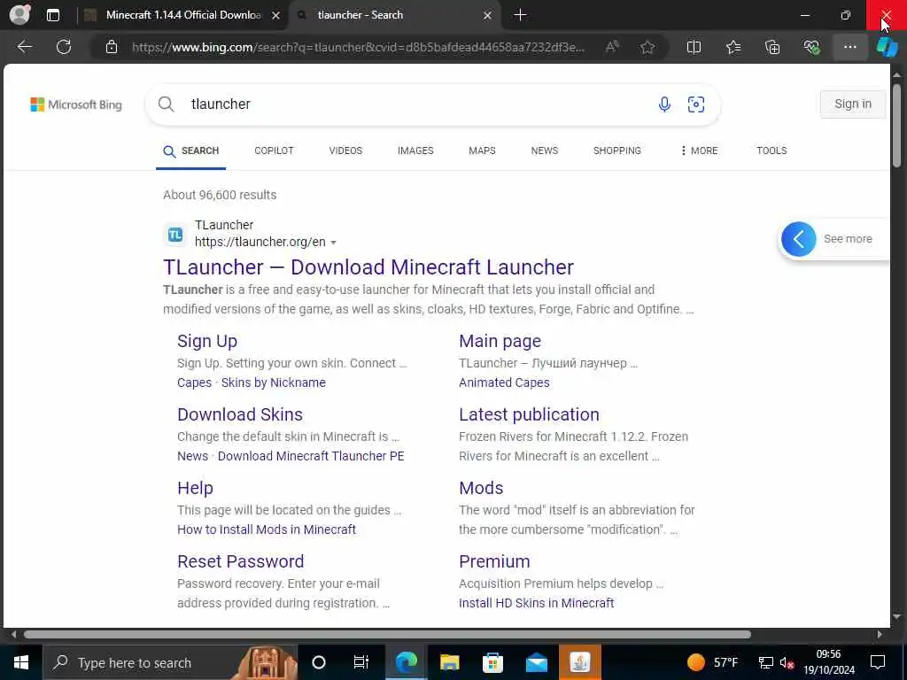Expand the MORE menu

(699, 151)
